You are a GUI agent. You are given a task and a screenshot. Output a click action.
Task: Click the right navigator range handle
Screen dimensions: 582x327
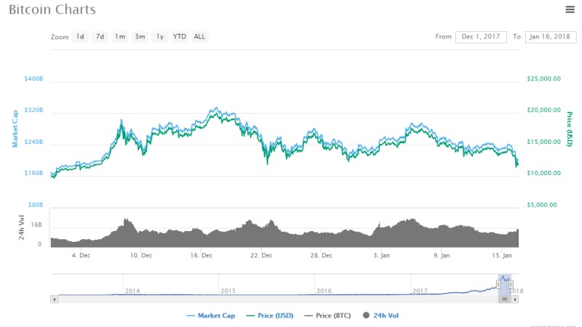tap(511, 283)
